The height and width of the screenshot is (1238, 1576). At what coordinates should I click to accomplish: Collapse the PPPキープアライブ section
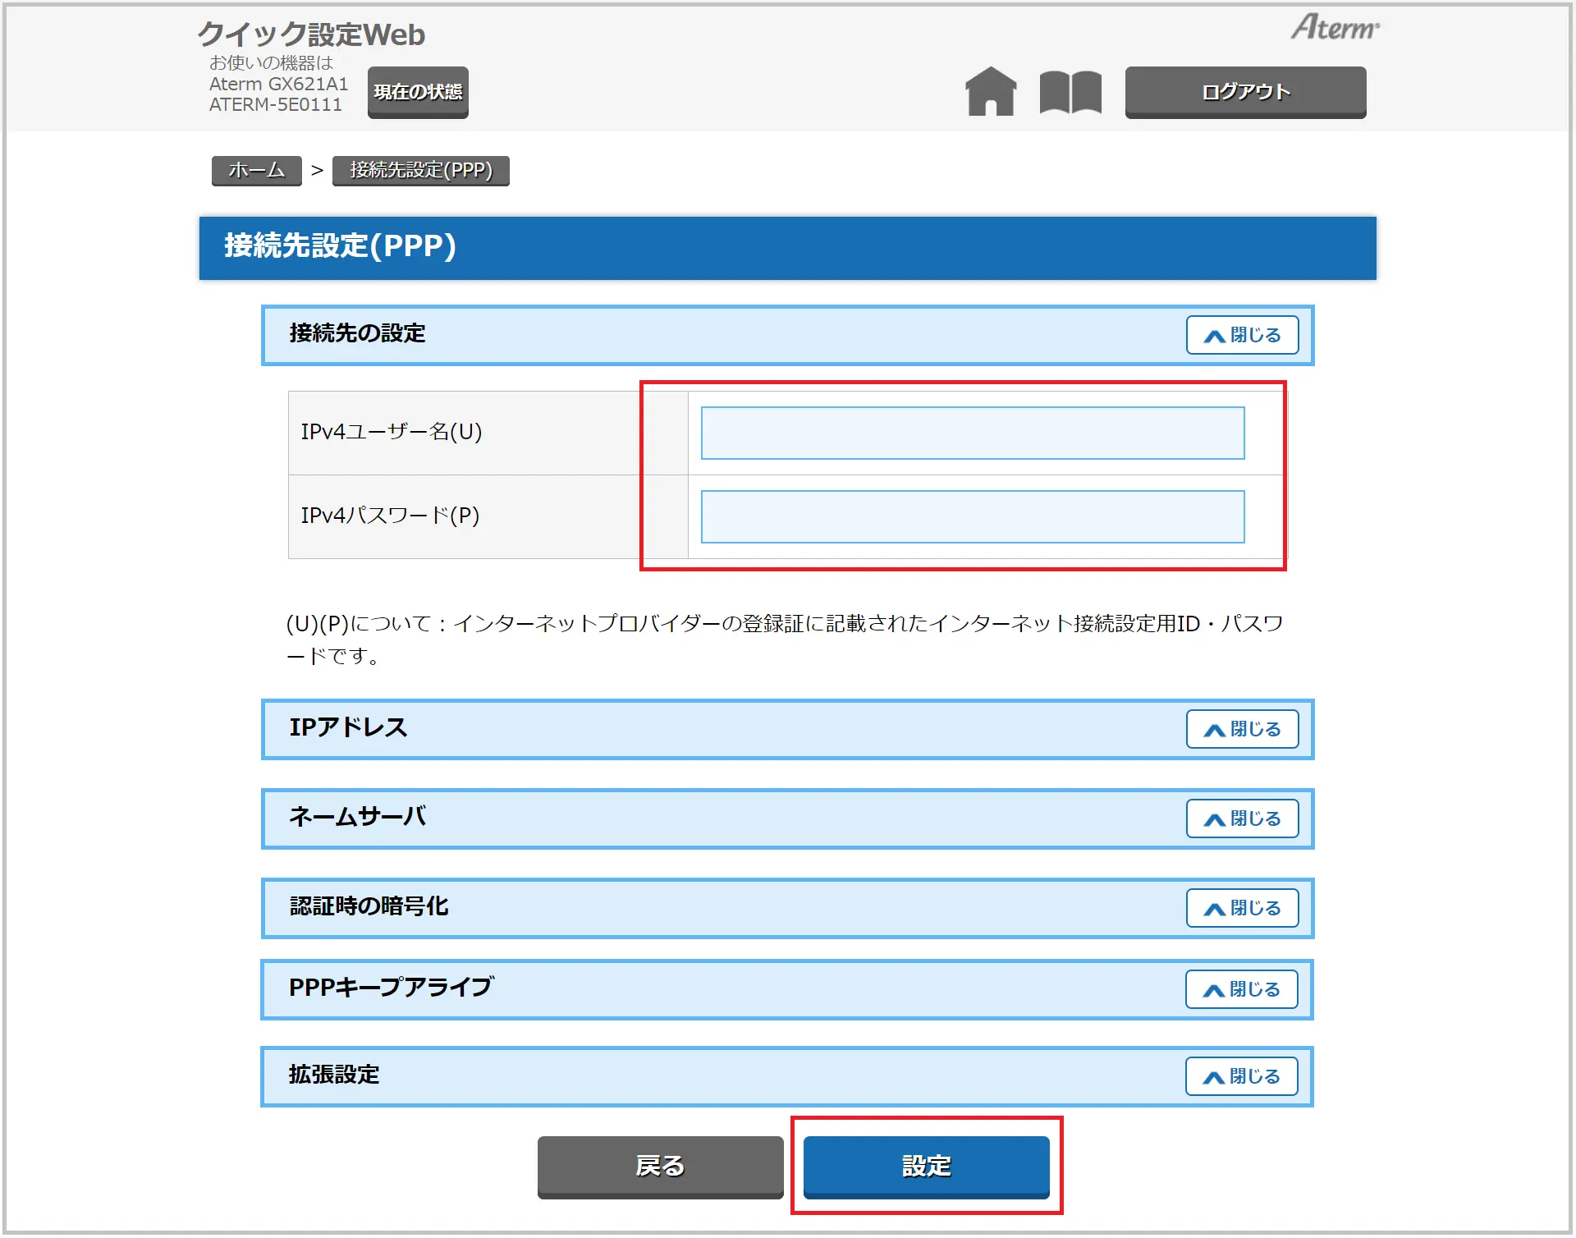[x=1242, y=989]
